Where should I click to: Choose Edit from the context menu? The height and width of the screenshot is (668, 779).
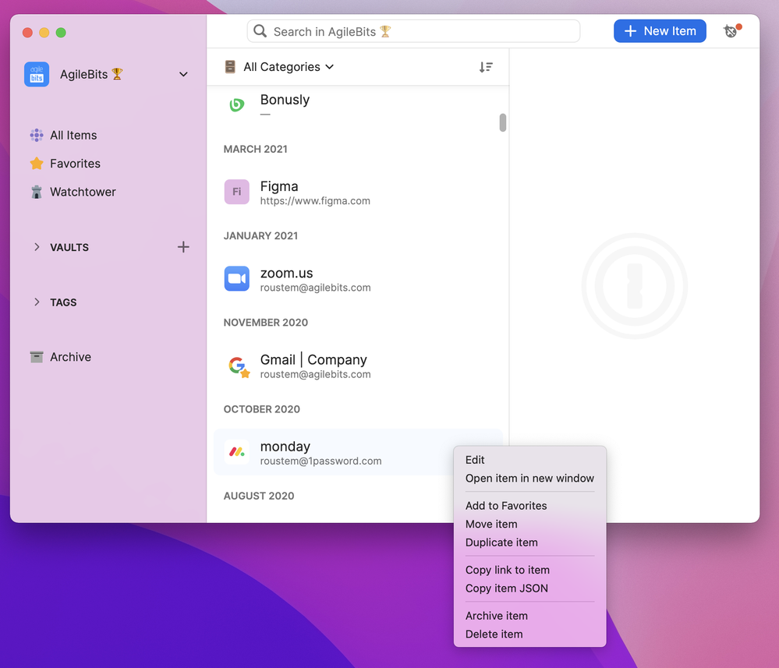tap(475, 460)
